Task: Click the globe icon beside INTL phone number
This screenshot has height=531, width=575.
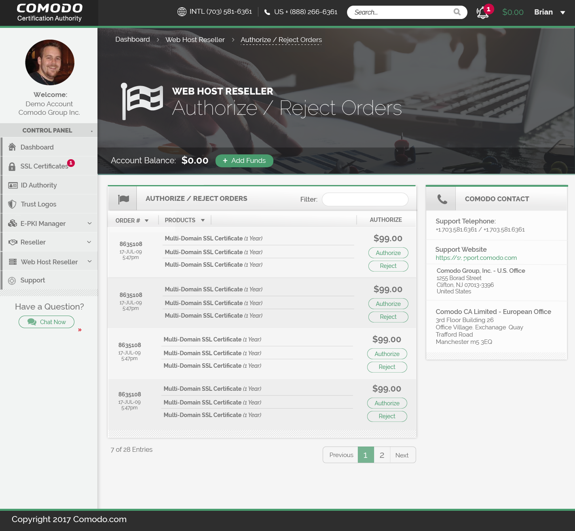Action: click(182, 12)
